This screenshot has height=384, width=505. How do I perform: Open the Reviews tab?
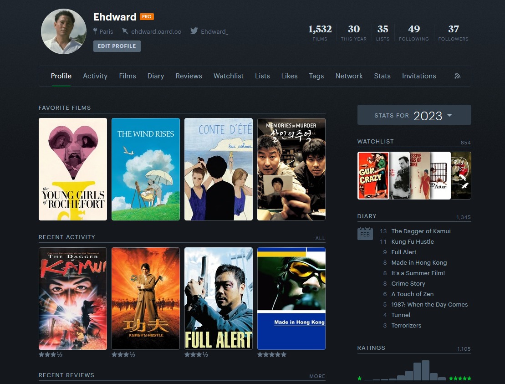point(189,76)
